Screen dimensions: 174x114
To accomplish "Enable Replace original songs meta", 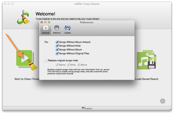I will [x=46, y=60].
